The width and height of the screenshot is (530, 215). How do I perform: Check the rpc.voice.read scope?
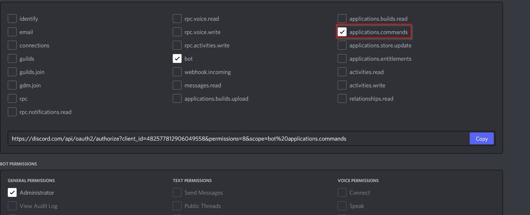click(177, 19)
